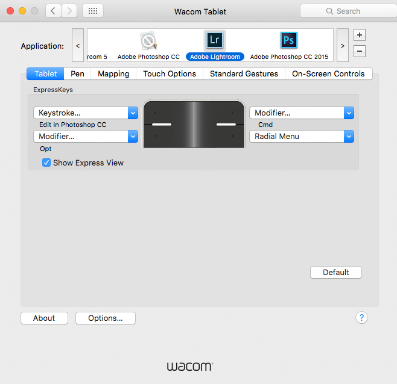The height and width of the screenshot is (384, 397).
Task: Add application with the plus button
Action: 359,35
